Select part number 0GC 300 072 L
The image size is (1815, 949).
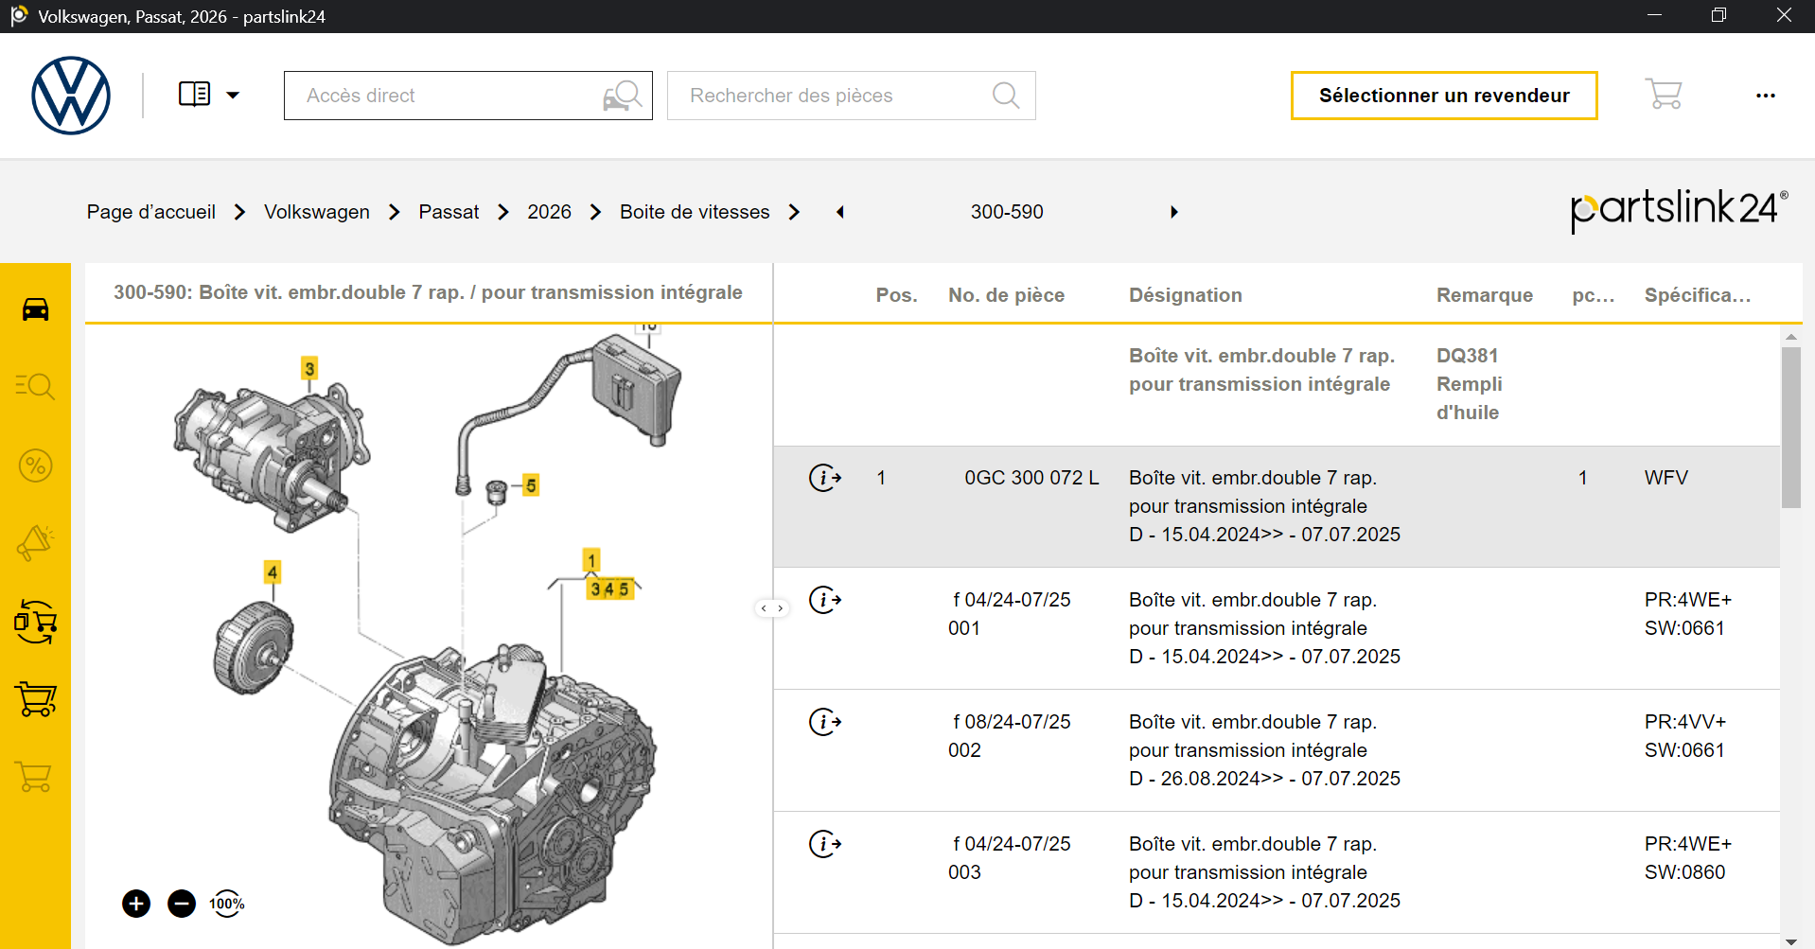click(1031, 478)
